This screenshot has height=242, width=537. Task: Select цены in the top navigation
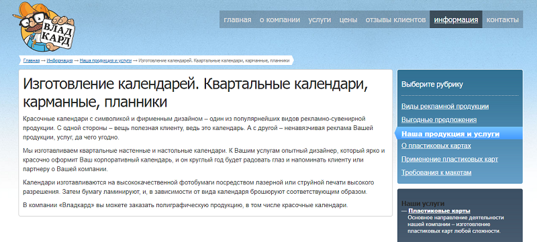[348, 20]
